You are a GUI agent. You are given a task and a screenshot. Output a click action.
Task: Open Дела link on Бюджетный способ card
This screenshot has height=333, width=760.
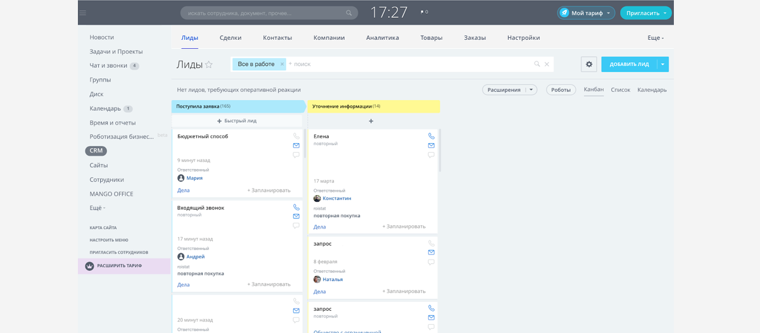184,190
